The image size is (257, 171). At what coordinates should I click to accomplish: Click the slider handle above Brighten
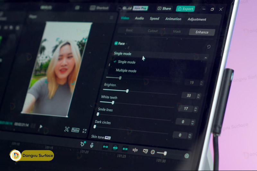tap(120, 78)
